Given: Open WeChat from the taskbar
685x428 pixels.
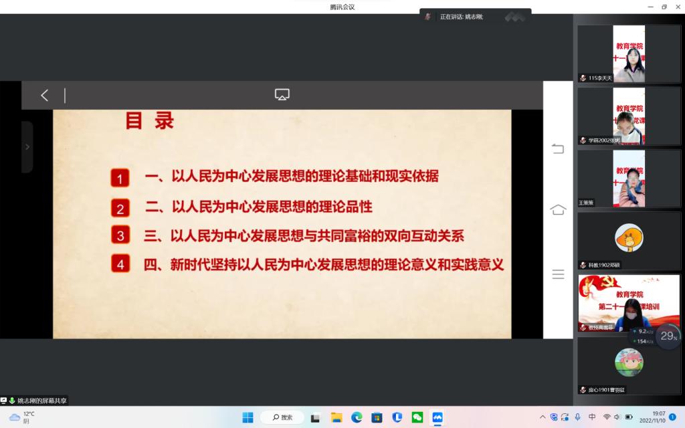Looking at the screenshot, I should 417,417.
